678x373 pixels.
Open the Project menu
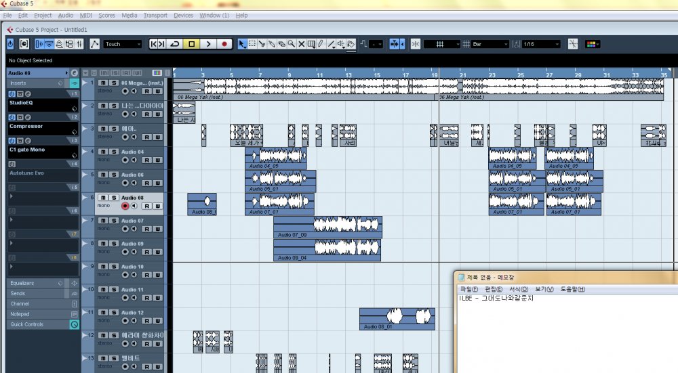click(43, 15)
